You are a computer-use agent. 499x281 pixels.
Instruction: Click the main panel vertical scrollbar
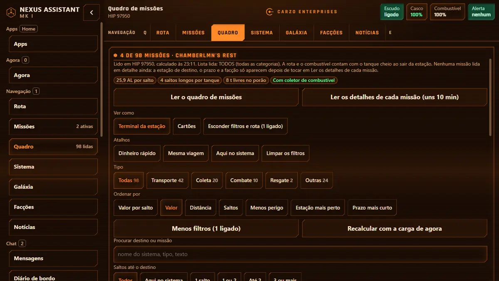pos(491,96)
